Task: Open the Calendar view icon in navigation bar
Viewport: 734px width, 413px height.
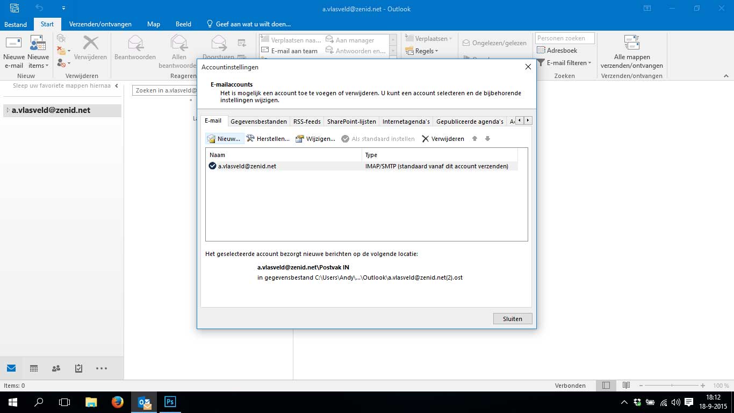Action: tap(34, 368)
